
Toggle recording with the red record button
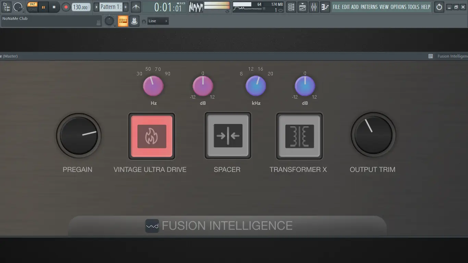[65, 7]
